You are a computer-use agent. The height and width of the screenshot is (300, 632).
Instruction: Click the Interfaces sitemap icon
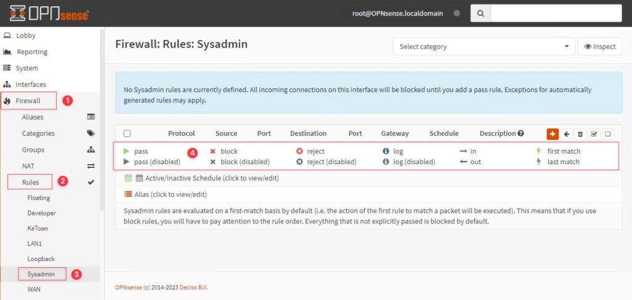click(7, 85)
